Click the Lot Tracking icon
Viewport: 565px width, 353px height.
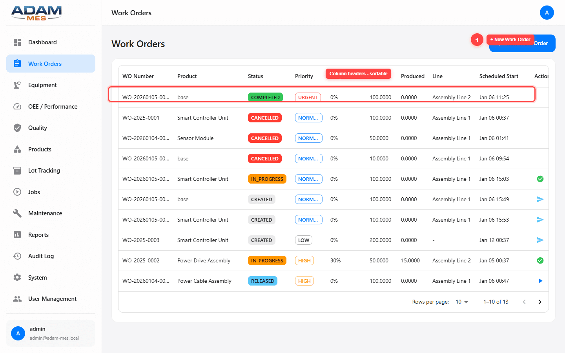[17, 170]
